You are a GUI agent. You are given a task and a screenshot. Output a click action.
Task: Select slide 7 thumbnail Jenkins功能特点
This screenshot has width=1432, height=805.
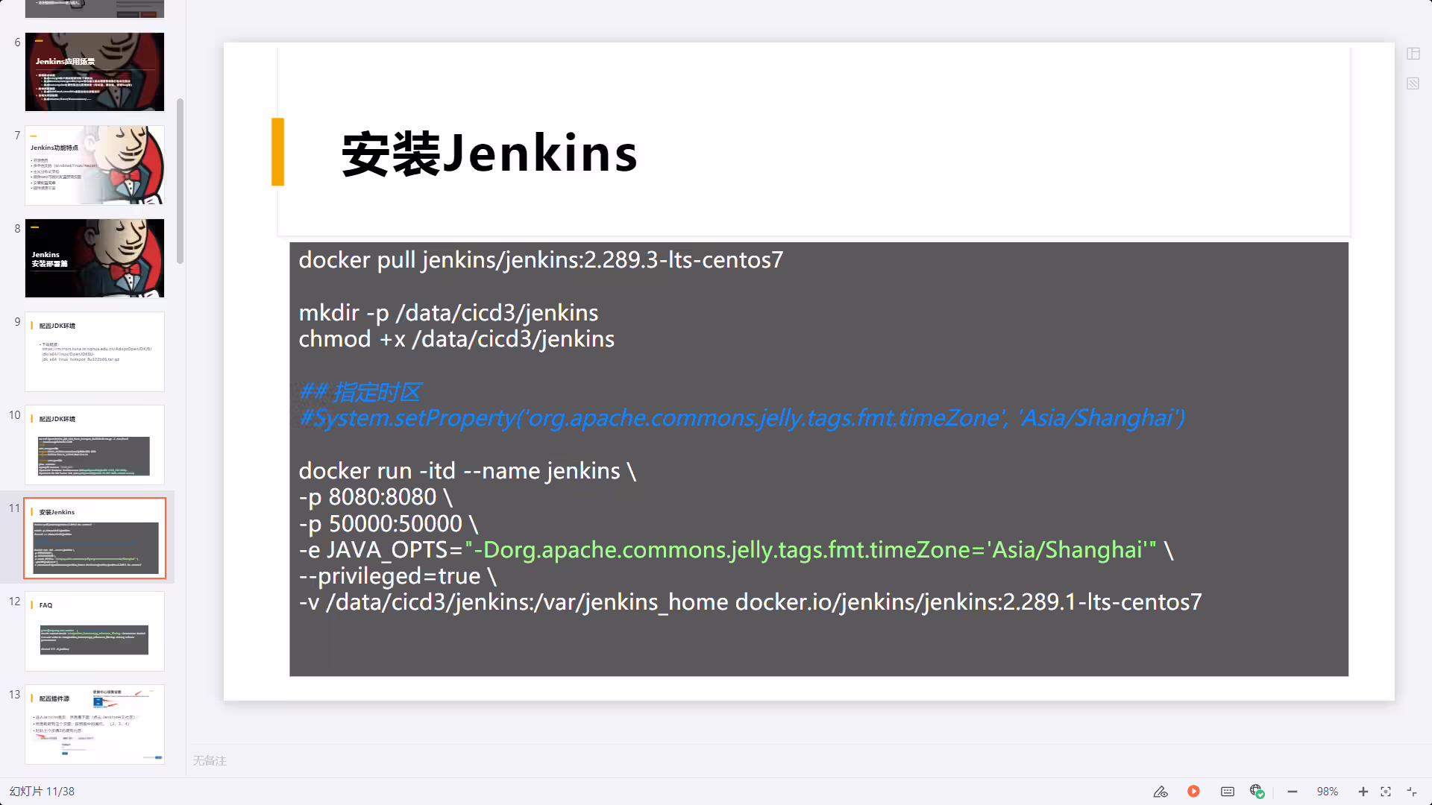click(x=95, y=165)
